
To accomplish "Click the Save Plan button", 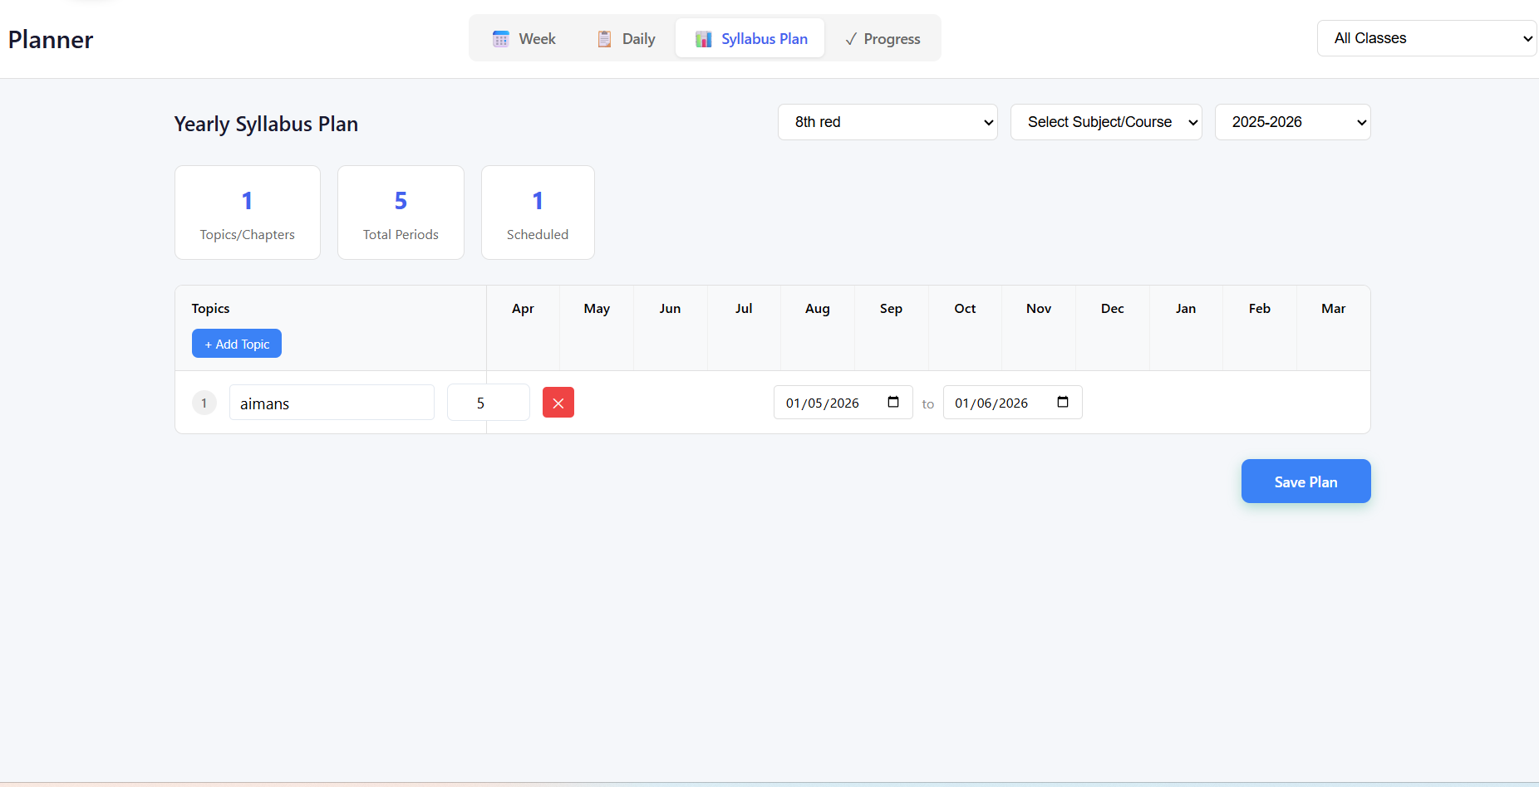I will click(1305, 481).
